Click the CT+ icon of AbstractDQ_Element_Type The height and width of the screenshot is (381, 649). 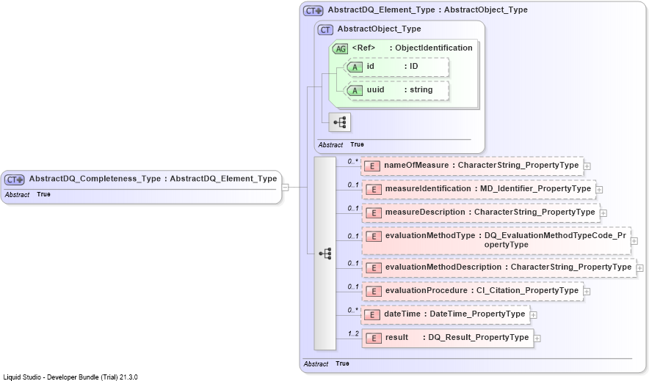313,11
